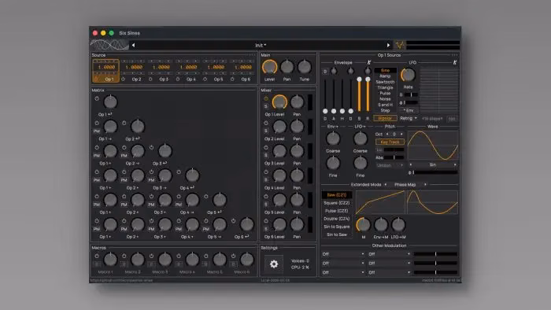Toggle power icon for Op 6 feedback in Matrix

pyautogui.click(x=233, y=221)
